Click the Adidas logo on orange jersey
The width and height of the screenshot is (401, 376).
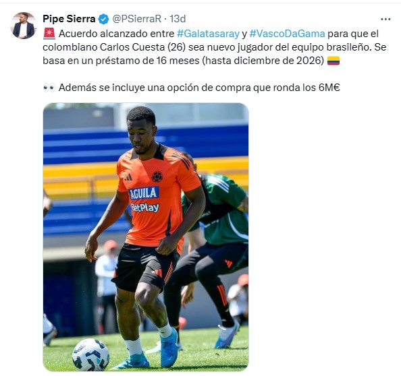tap(128, 177)
